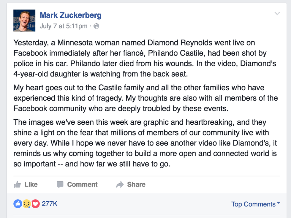Click the paragraph starting "The images we've seen"
Image resolution: width=291 pixels, height=218 pixels.
click(145, 143)
